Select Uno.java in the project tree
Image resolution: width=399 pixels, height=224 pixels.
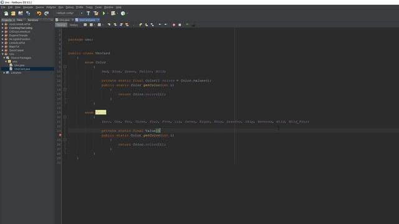[x=19, y=65]
